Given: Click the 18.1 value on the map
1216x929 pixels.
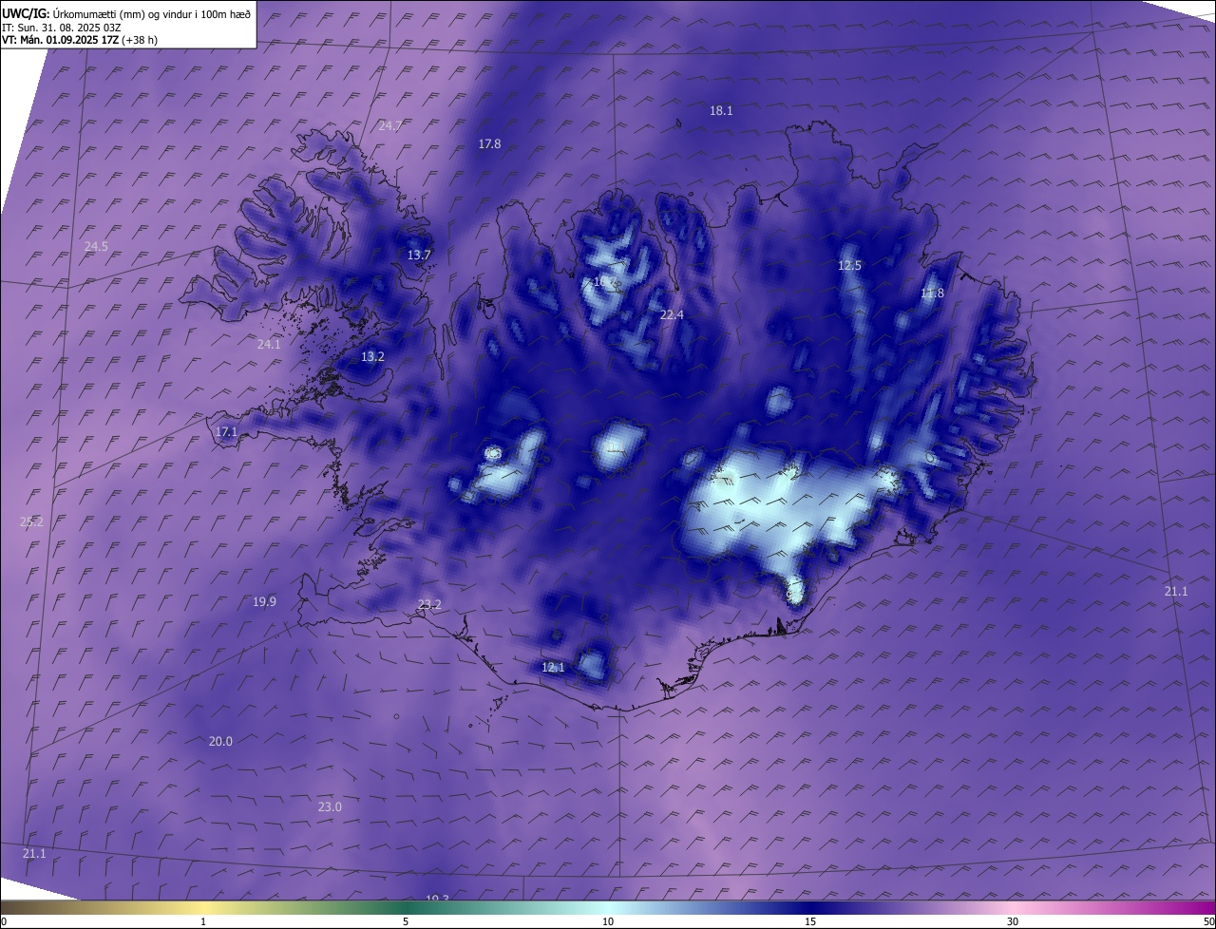Looking at the screenshot, I should click(x=721, y=110).
